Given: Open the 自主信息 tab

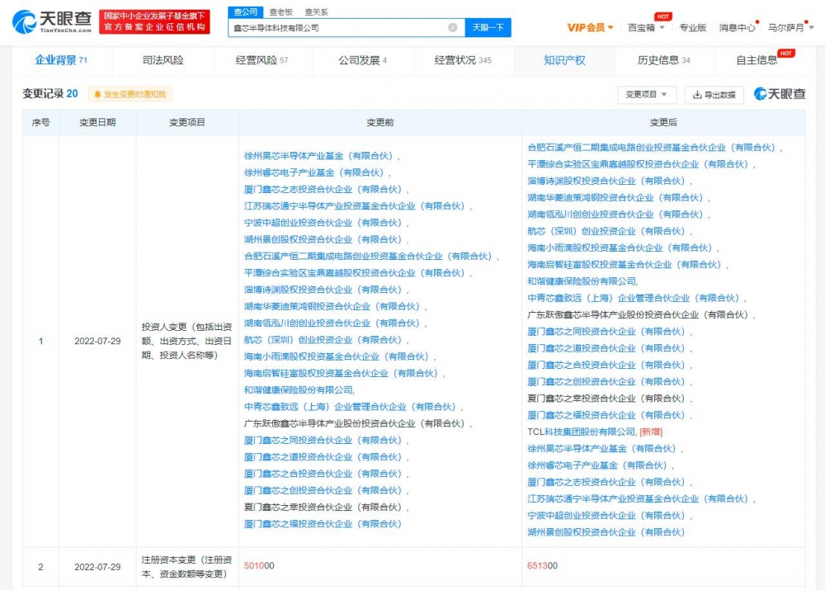Looking at the screenshot, I should pyautogui.click(x=757, y=60).
